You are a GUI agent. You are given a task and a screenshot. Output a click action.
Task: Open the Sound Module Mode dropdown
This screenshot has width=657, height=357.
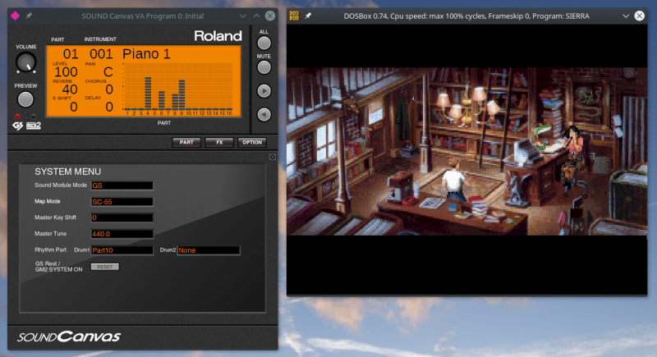[122, 185]
